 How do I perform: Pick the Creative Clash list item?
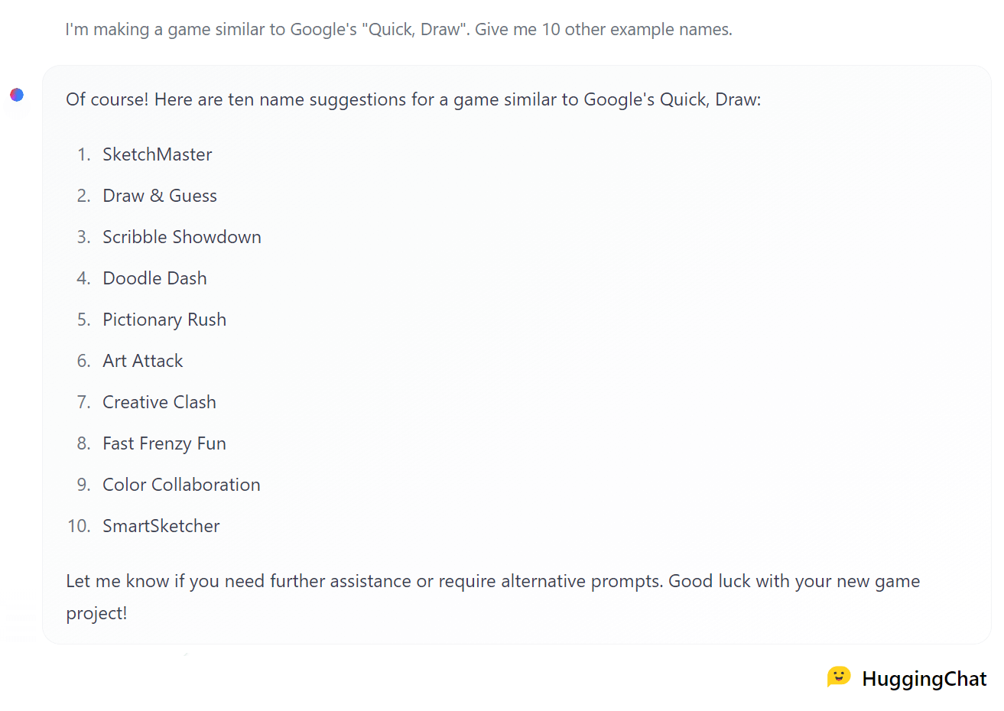pyautogui.click(x=159, y=402)
